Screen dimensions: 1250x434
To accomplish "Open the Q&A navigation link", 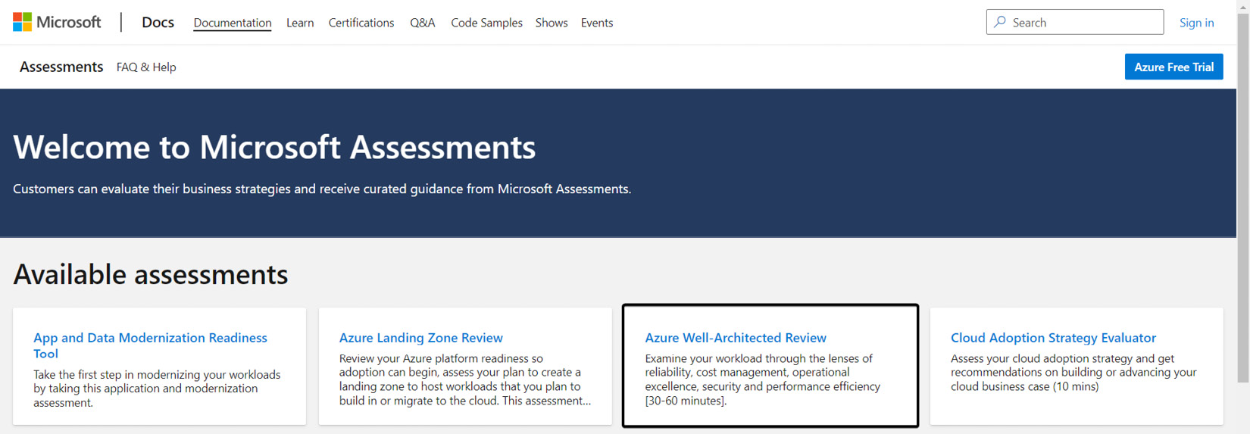I will [x=423, y=23].
